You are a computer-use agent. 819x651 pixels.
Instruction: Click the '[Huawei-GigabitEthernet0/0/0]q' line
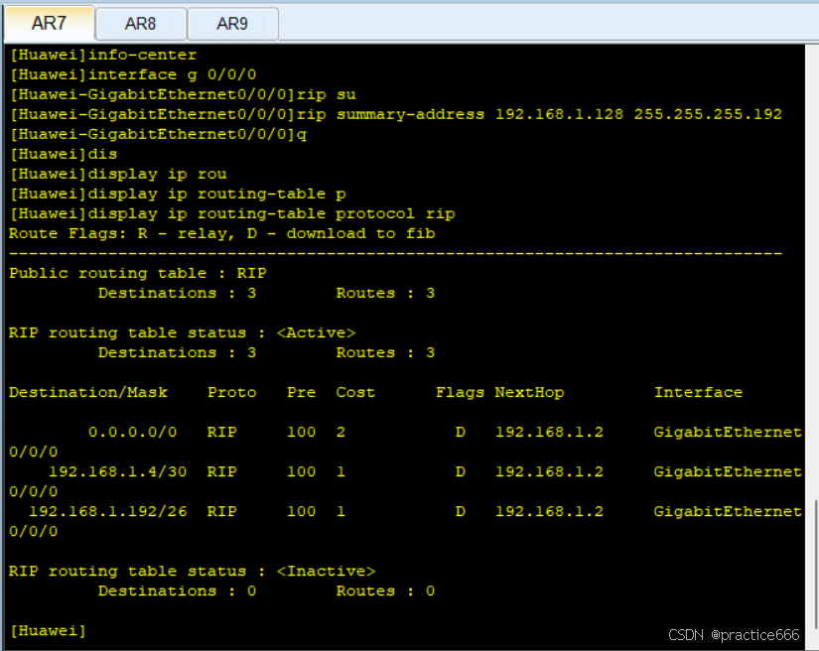pos(158,134)
